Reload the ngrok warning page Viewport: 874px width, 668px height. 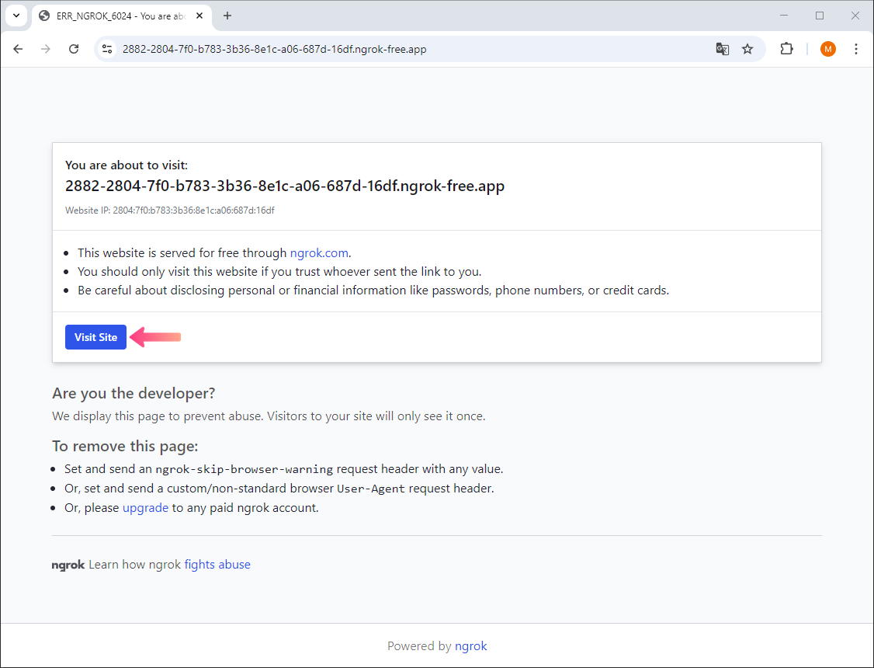[74, 49]
